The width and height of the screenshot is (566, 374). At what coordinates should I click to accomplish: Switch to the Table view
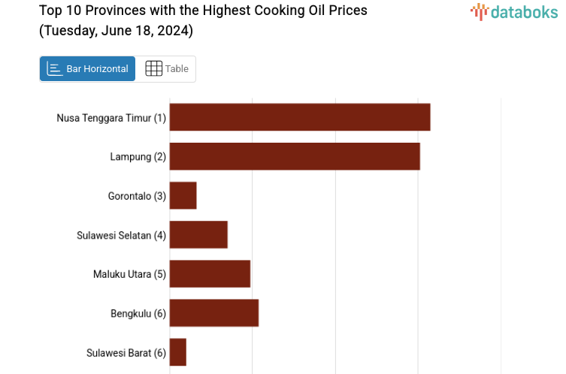(x=166, y=69)
